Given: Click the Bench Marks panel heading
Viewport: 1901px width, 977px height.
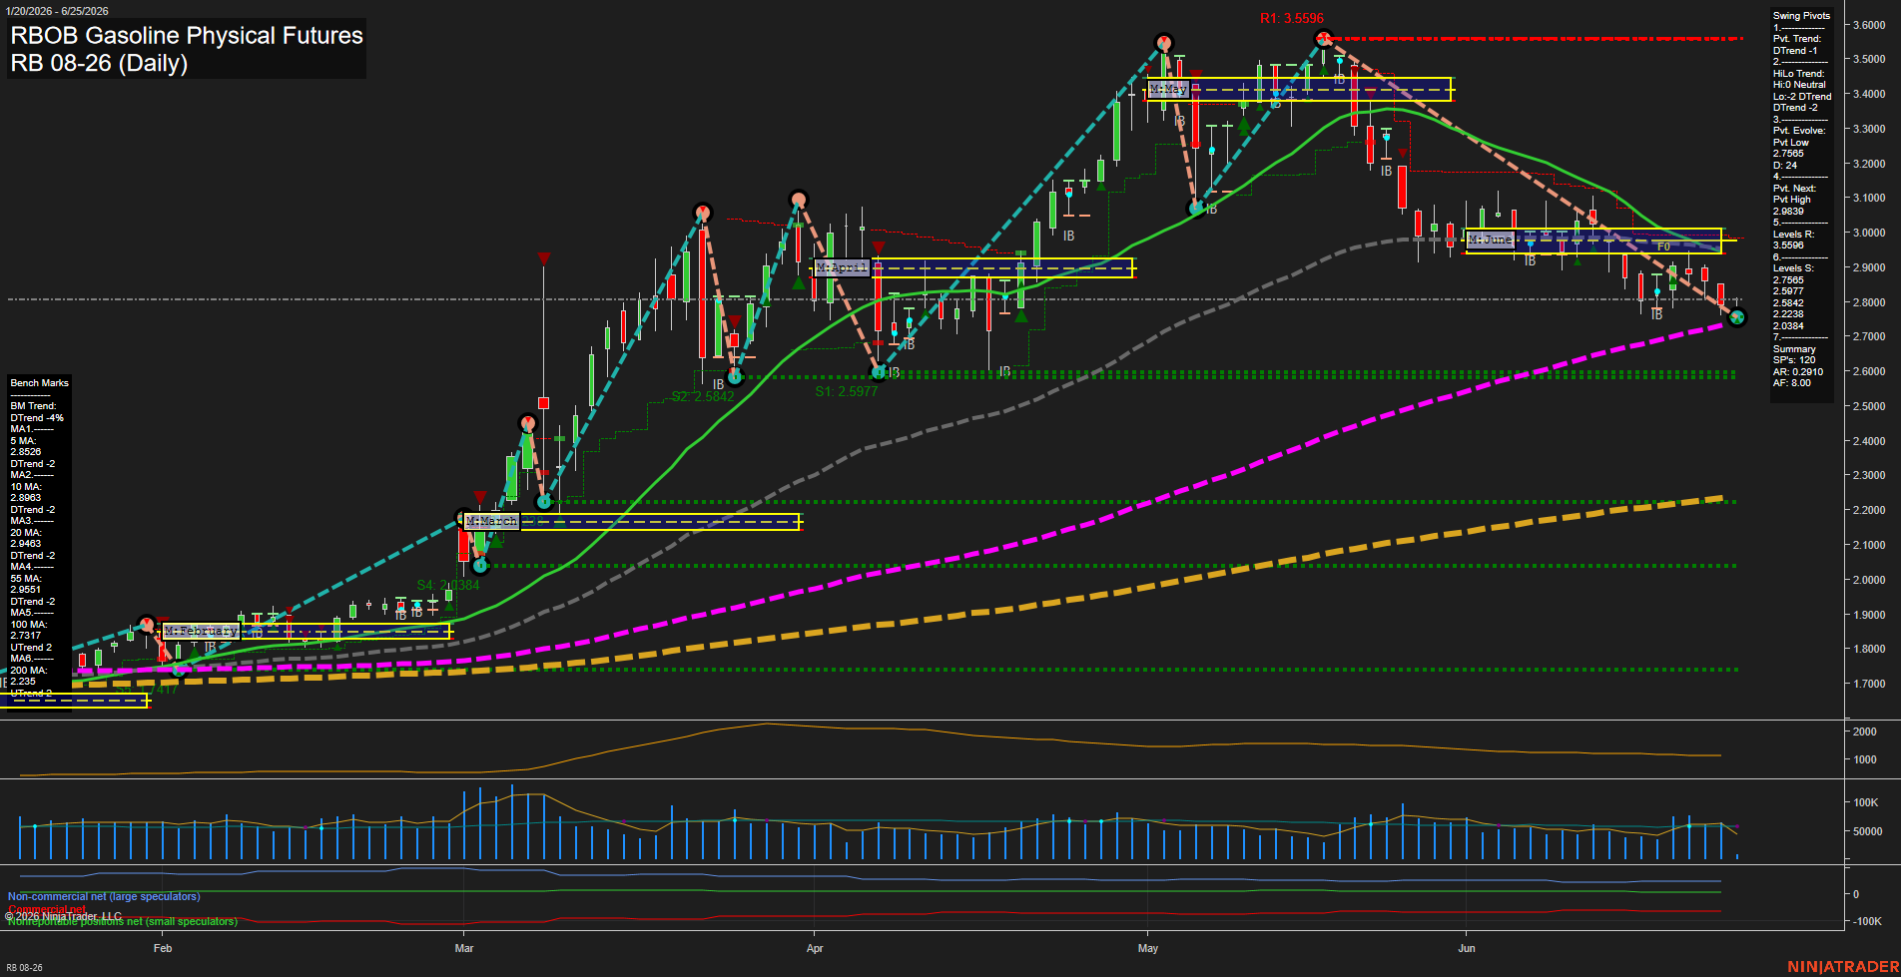Looking at the screenshot, I should 40,383.
